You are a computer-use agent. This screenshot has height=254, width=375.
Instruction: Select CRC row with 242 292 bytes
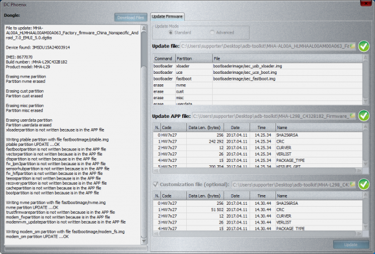click(x=257, y=141)
